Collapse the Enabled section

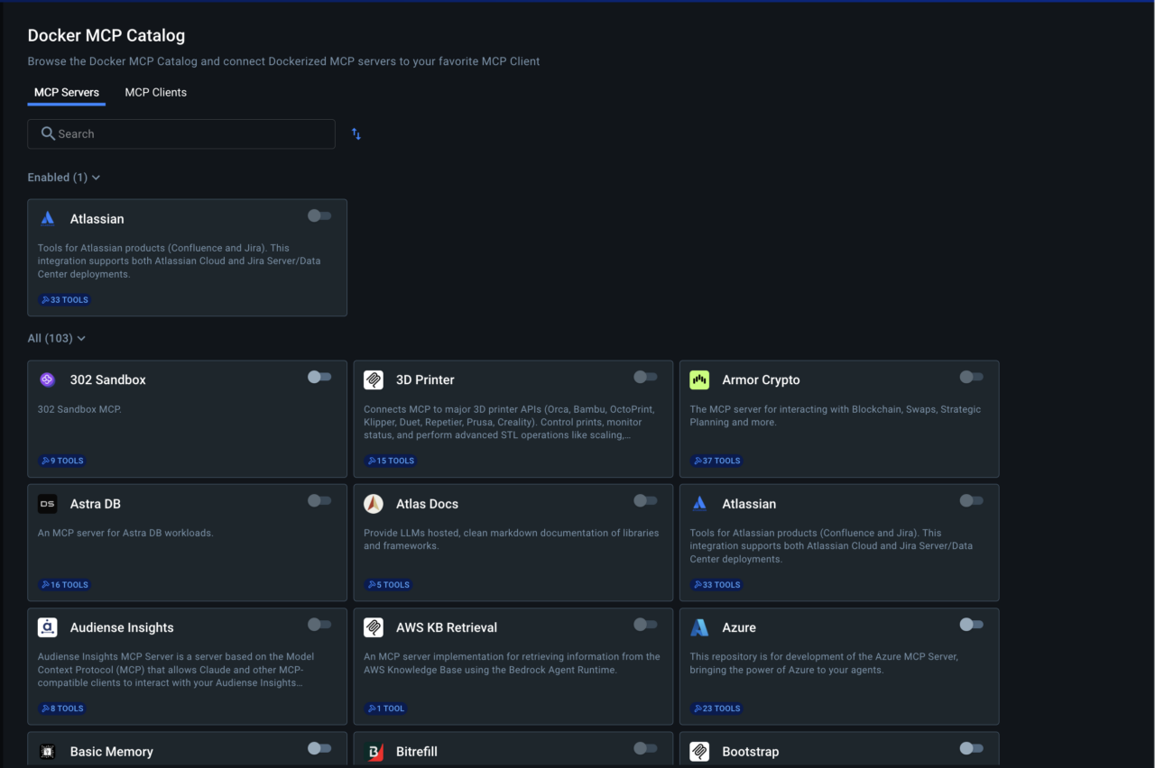96,178
